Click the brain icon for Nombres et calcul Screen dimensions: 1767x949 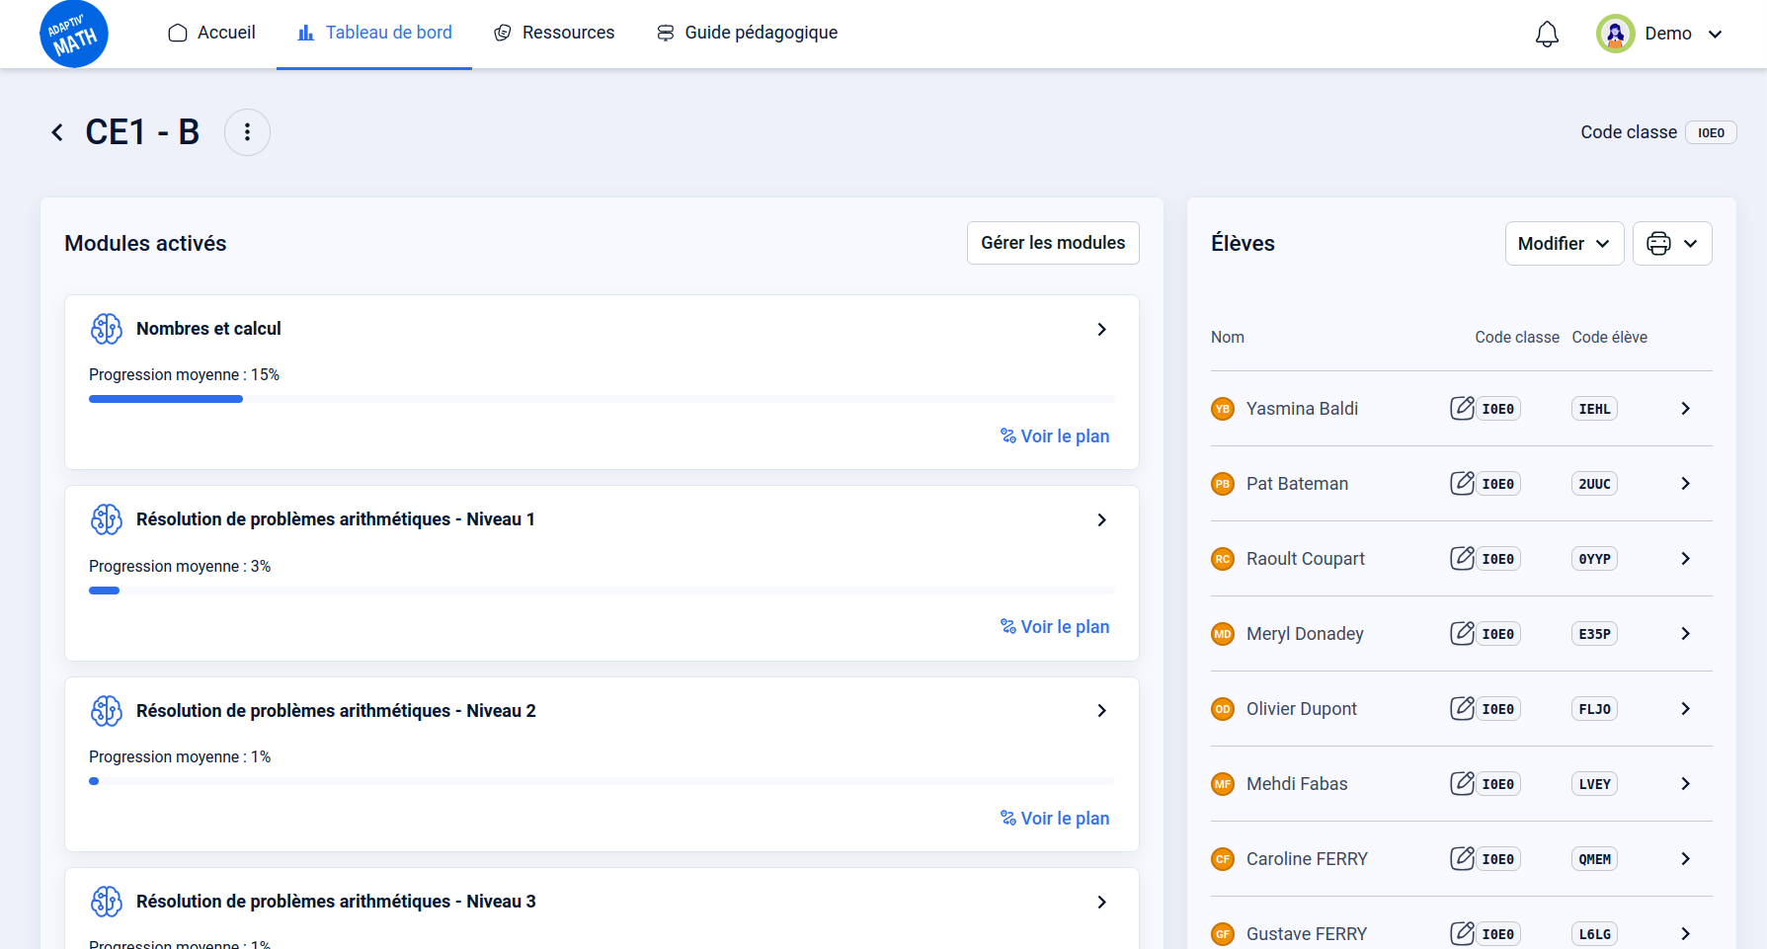(x=107, y=329)
